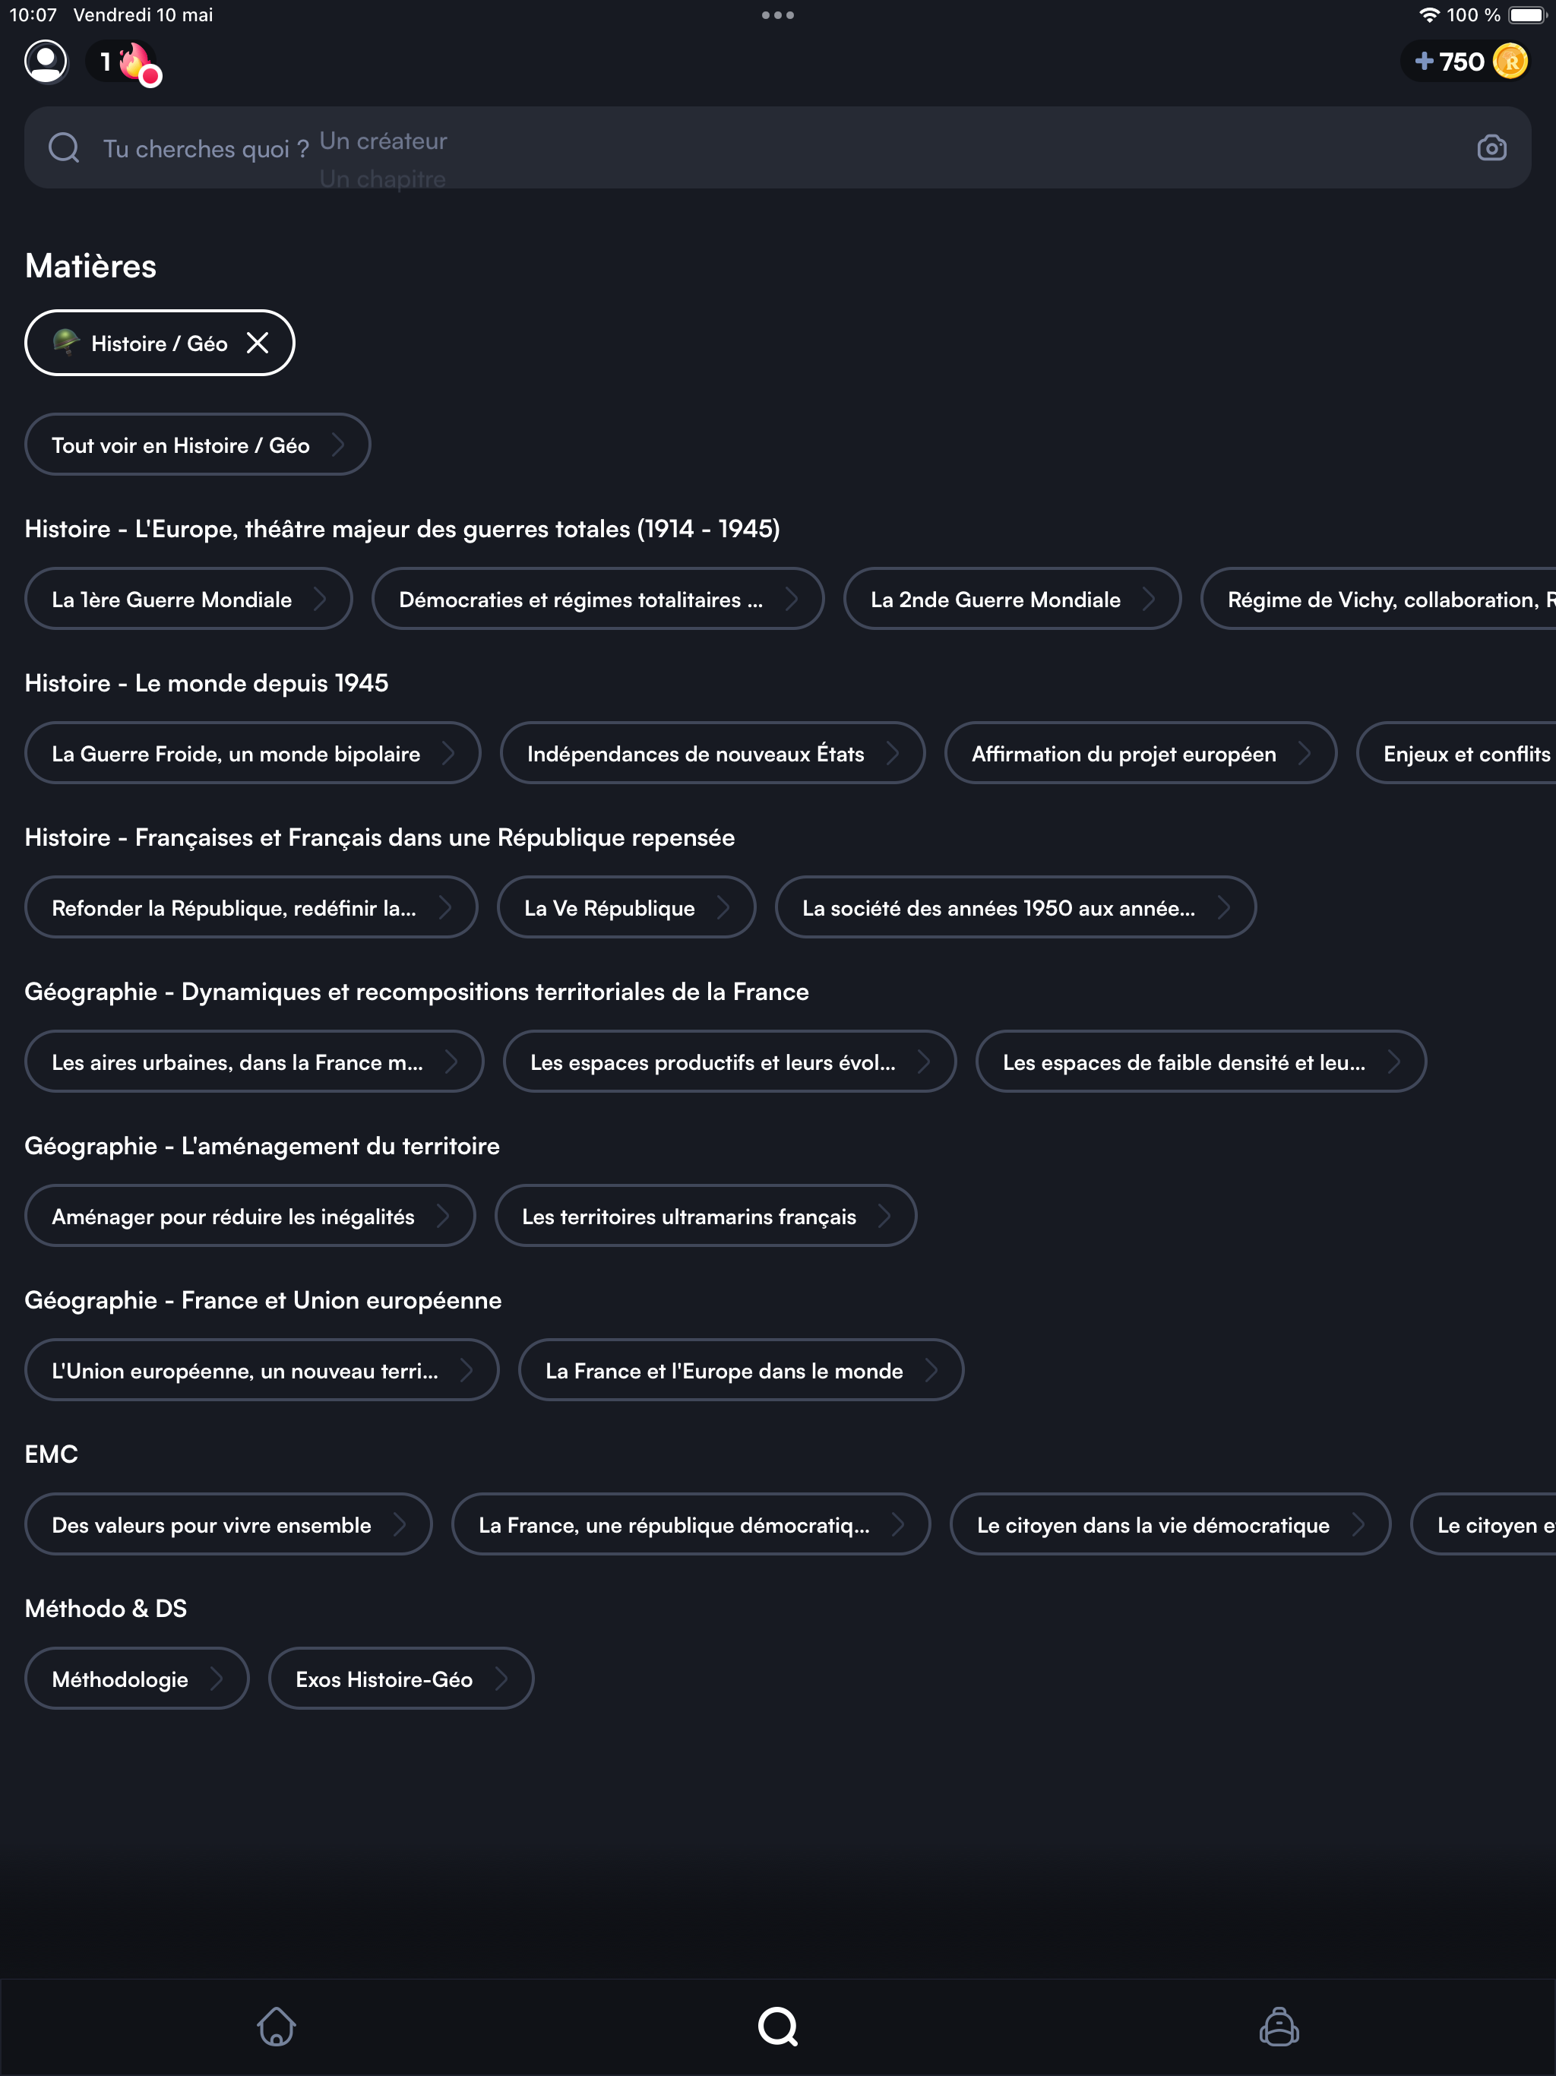Remove the Histoire / Géo filter with X
The width and height of the screenshot is (1556, 2076).
[x=257, y=343]
